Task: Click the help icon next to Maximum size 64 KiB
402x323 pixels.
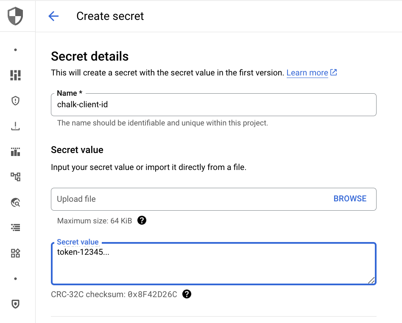Action: (x=142, y=220)
